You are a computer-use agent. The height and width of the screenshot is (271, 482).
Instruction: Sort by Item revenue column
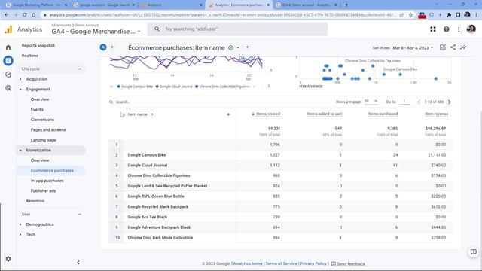coord(437,114)
